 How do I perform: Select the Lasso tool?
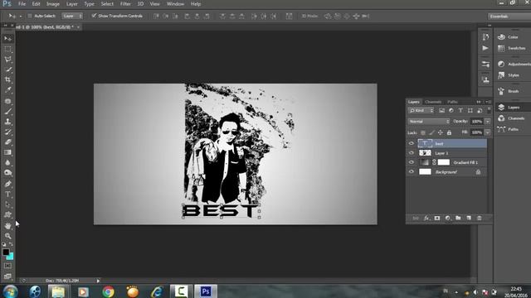[x=7, y=60]
